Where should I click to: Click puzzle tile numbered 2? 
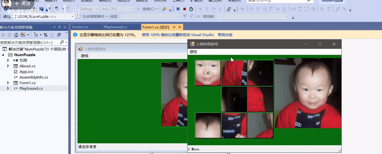point(234,99)
